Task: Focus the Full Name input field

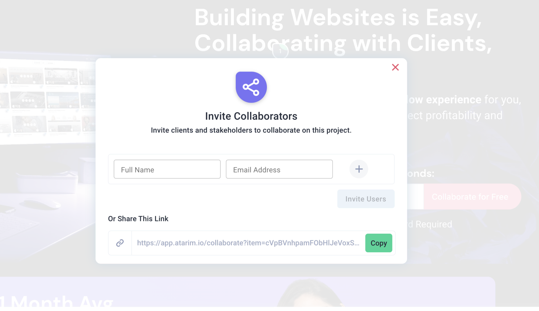Action: (x=167, y=169)
